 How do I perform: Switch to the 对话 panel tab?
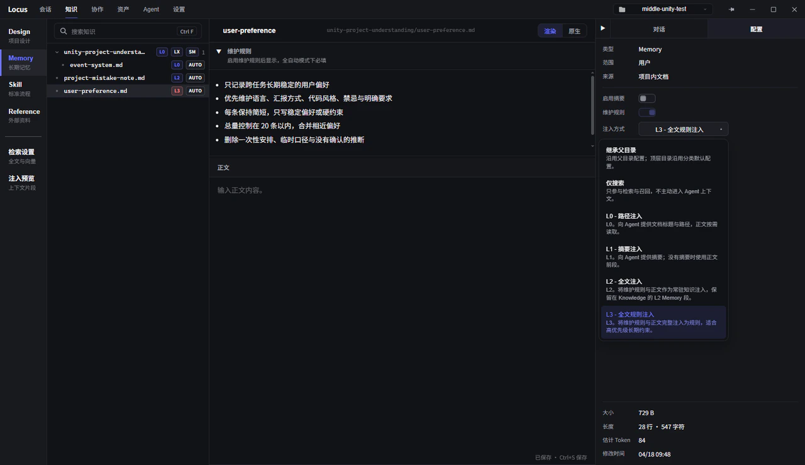pyautogui.click(x=659, y=29)
